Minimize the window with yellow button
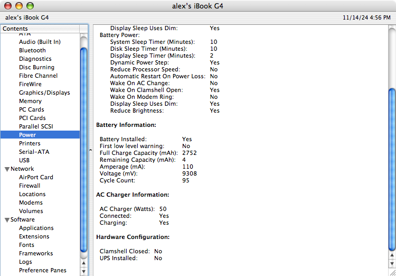This screenshot has height=276, width=396. [x=19, y=6]
